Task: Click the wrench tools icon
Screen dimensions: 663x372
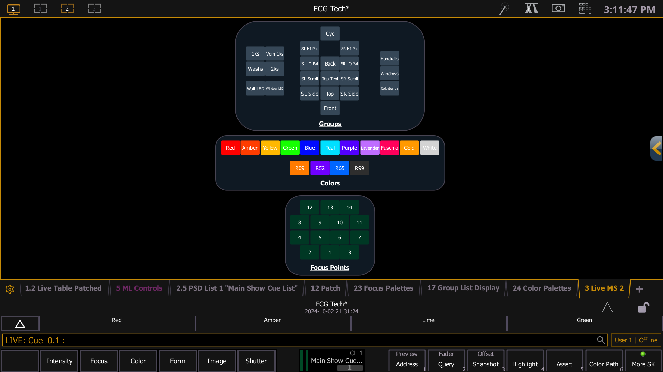Action: tap(504, 9)
